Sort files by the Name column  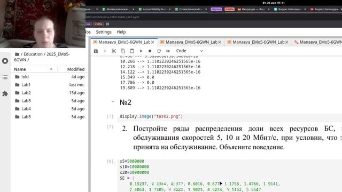coord(34,69)
